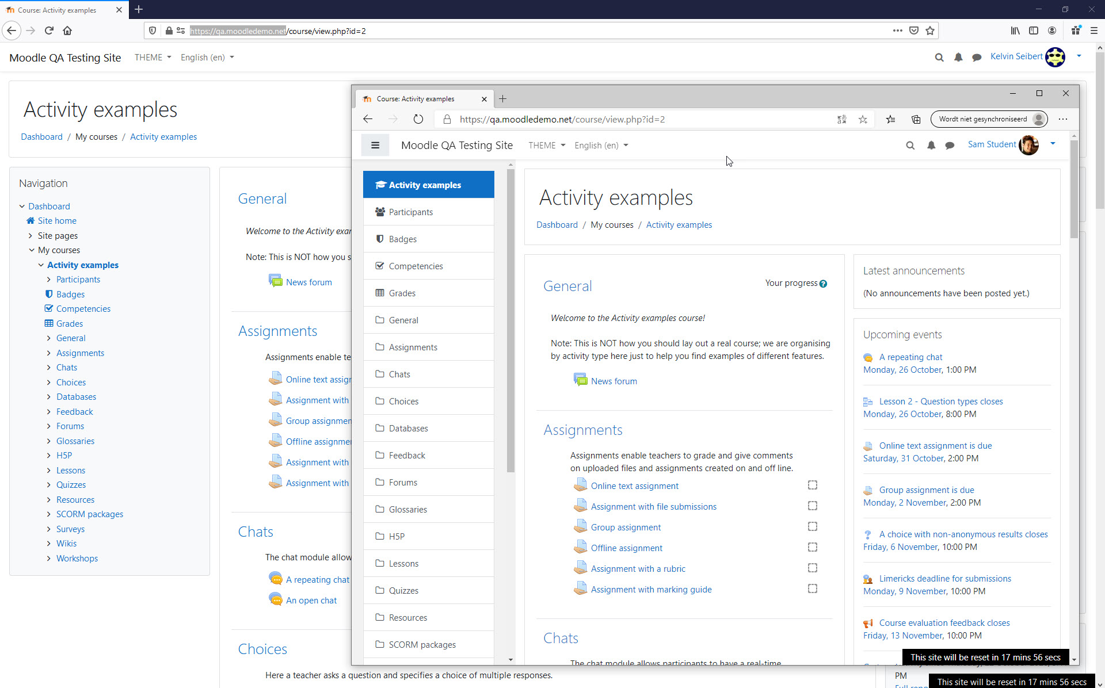The height and width of the screenshot is (688, 1105).
Task: Open Kelvin Seibert user menu arrow
Action: point(1079,56)
